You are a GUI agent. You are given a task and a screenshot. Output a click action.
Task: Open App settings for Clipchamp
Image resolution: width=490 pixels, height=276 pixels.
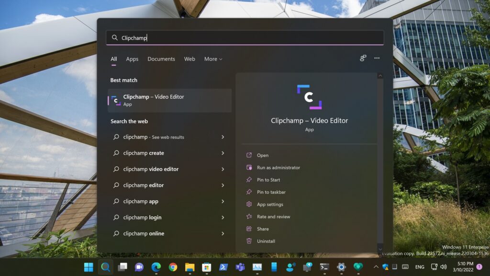click(270, 205)
